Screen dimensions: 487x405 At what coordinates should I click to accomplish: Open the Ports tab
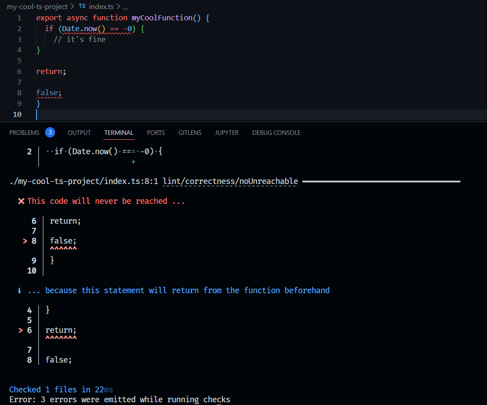(x=156, y=133)
